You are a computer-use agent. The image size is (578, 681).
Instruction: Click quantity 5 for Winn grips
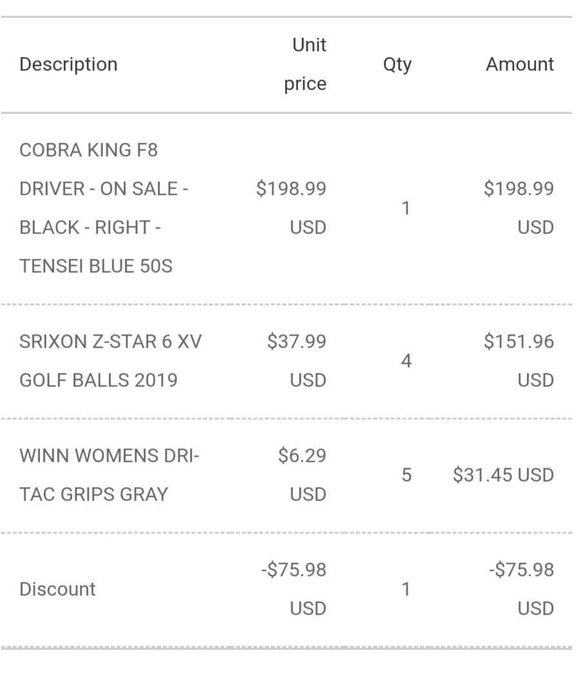tap(406, 475)
